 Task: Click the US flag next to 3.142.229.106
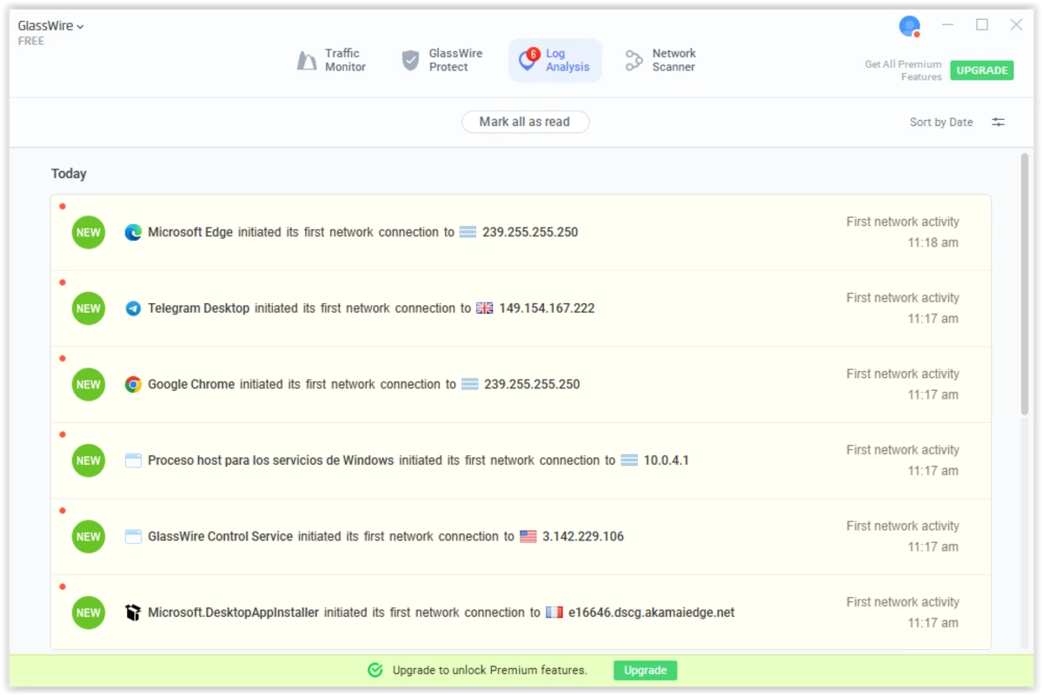click(528, 537)
